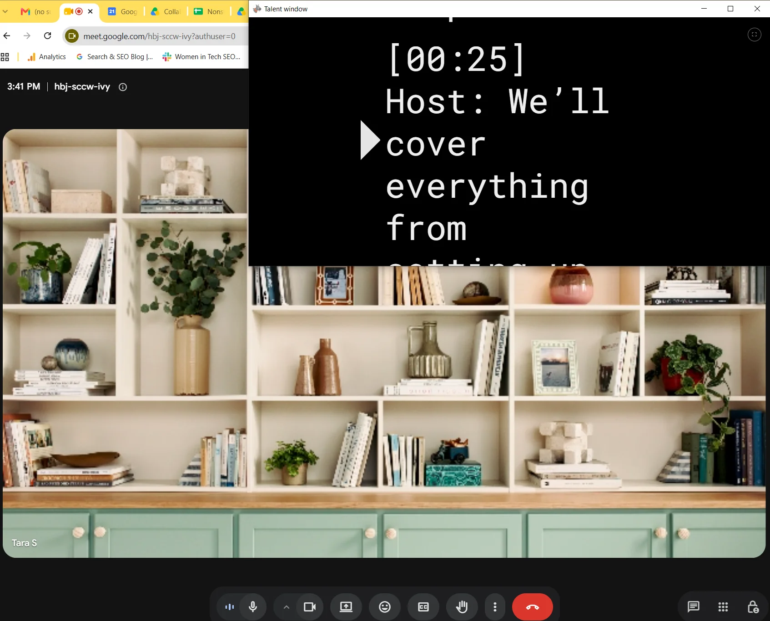
Task: Toggle the microphone in Meet toolbar
Action: (x=253, y=607)
